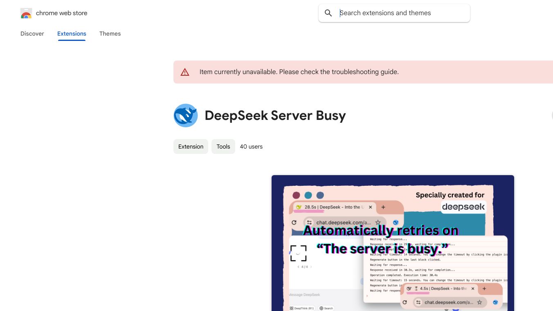Go to the Themes tab
The width and height of the screenshot is (553, 311).
pyautogui.click(x=110, y=34)
